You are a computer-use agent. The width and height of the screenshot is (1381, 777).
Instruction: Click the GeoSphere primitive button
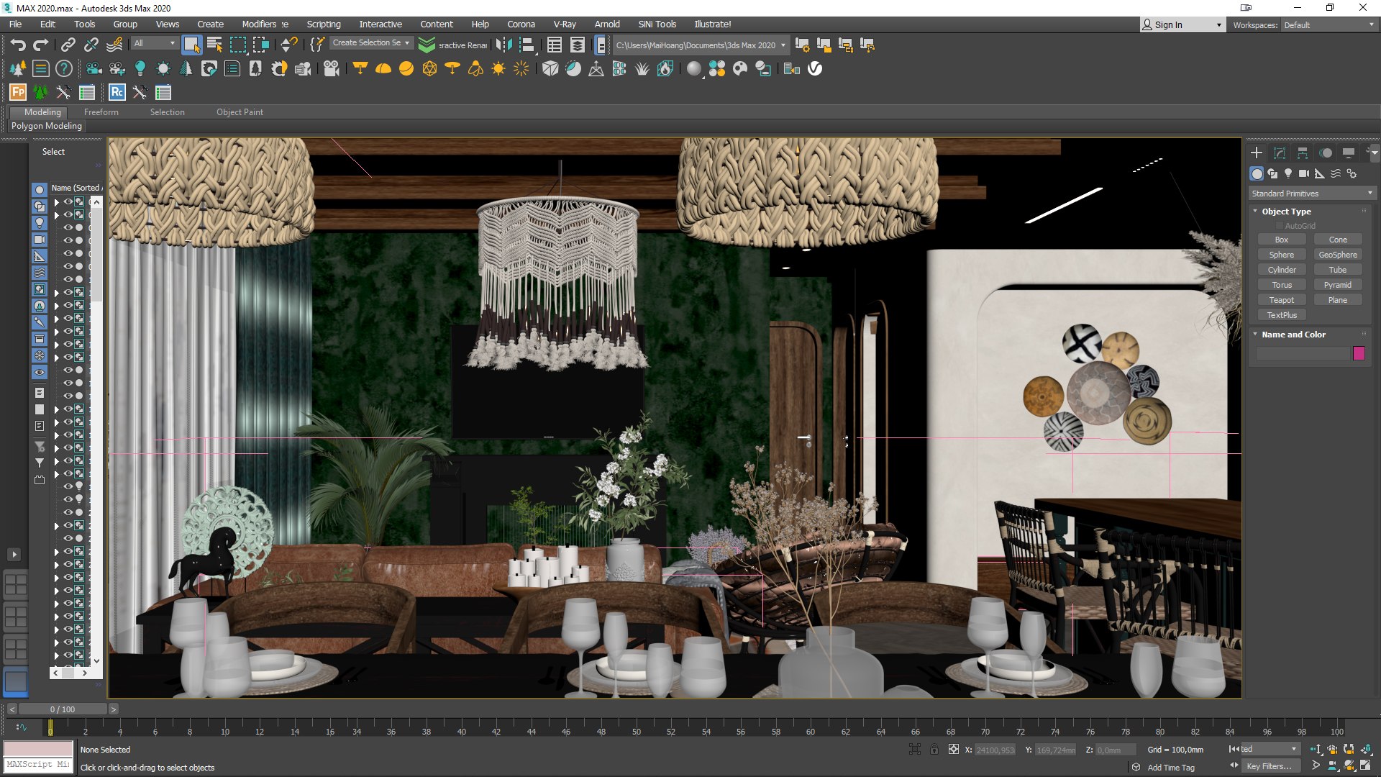1338,255
